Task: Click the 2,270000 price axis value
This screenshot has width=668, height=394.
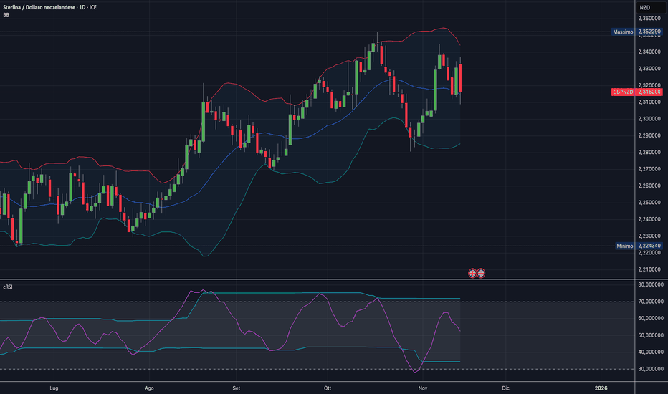Action: point(649,169)
